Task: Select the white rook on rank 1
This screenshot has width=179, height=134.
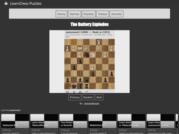Action: [x=99, y=42]
